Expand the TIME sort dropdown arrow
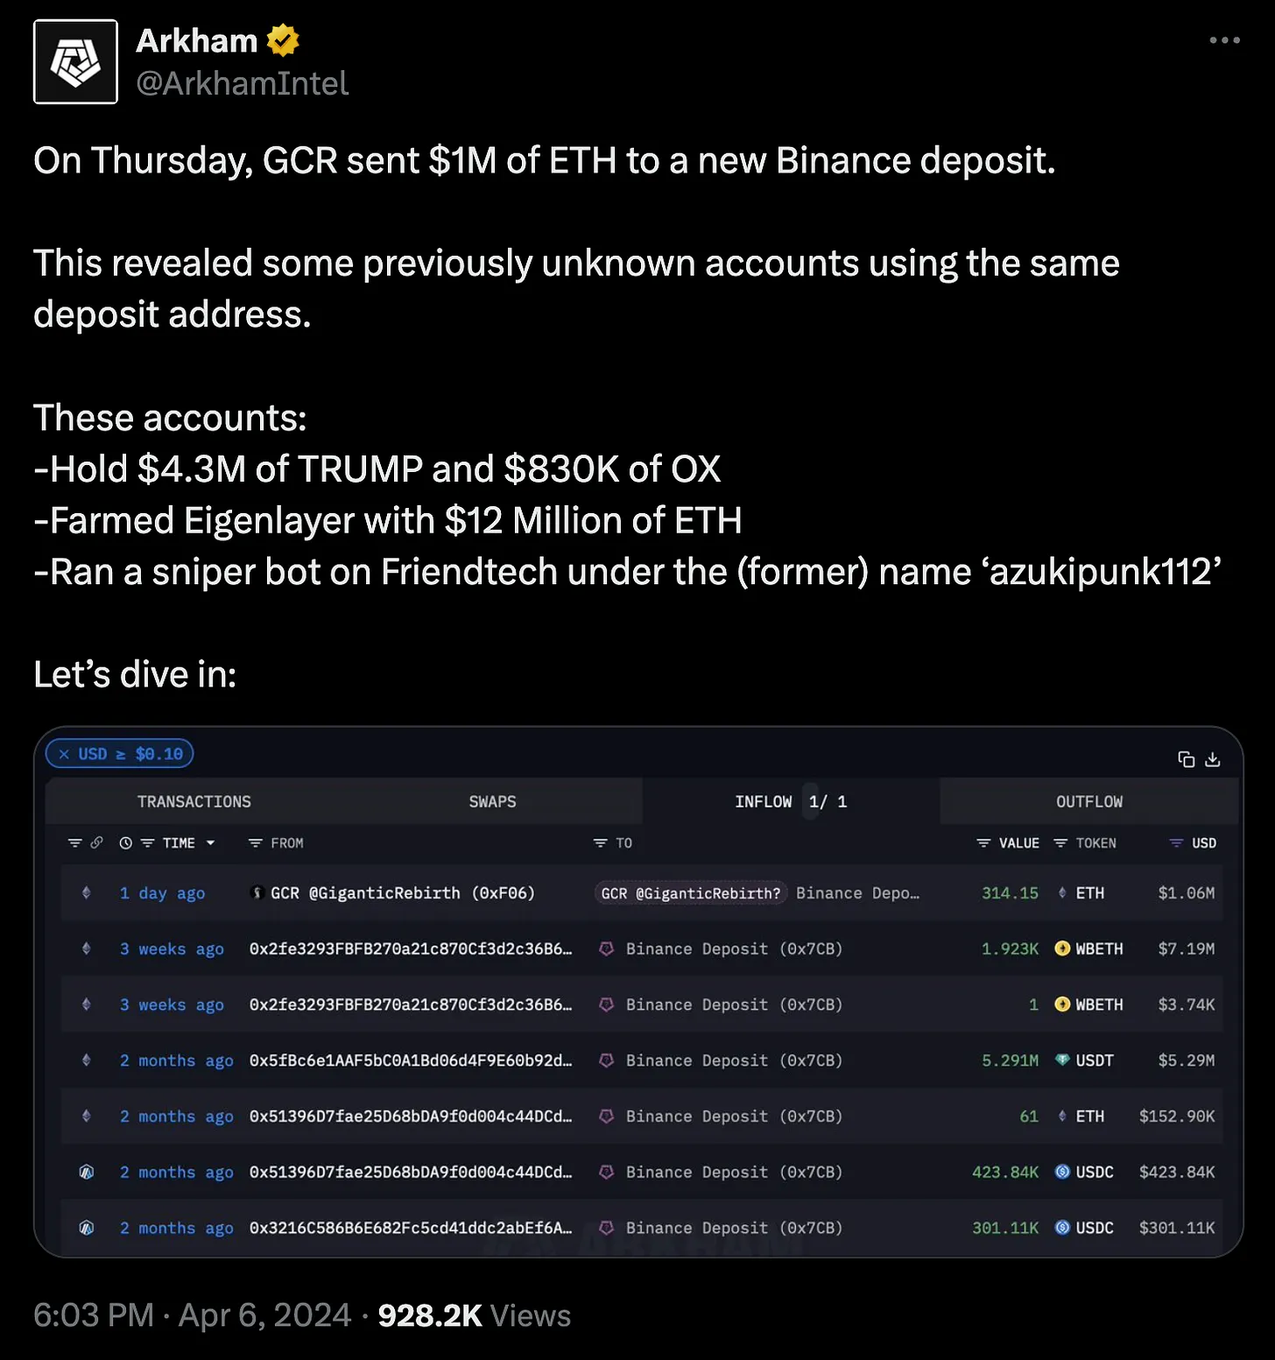The image size is (1275, 1360). click(211, 842)
